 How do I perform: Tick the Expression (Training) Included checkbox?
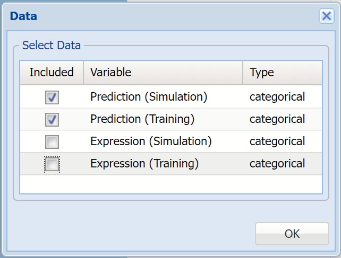click(x=52, y=165)
